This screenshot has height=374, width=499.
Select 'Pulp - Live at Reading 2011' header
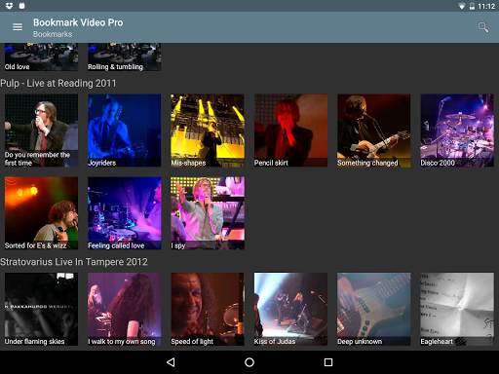58,84
